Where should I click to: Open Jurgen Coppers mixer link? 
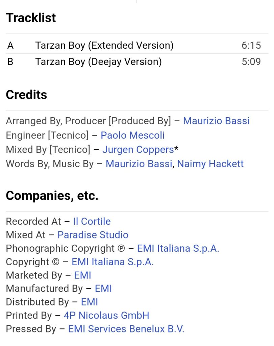click(138, 150)
